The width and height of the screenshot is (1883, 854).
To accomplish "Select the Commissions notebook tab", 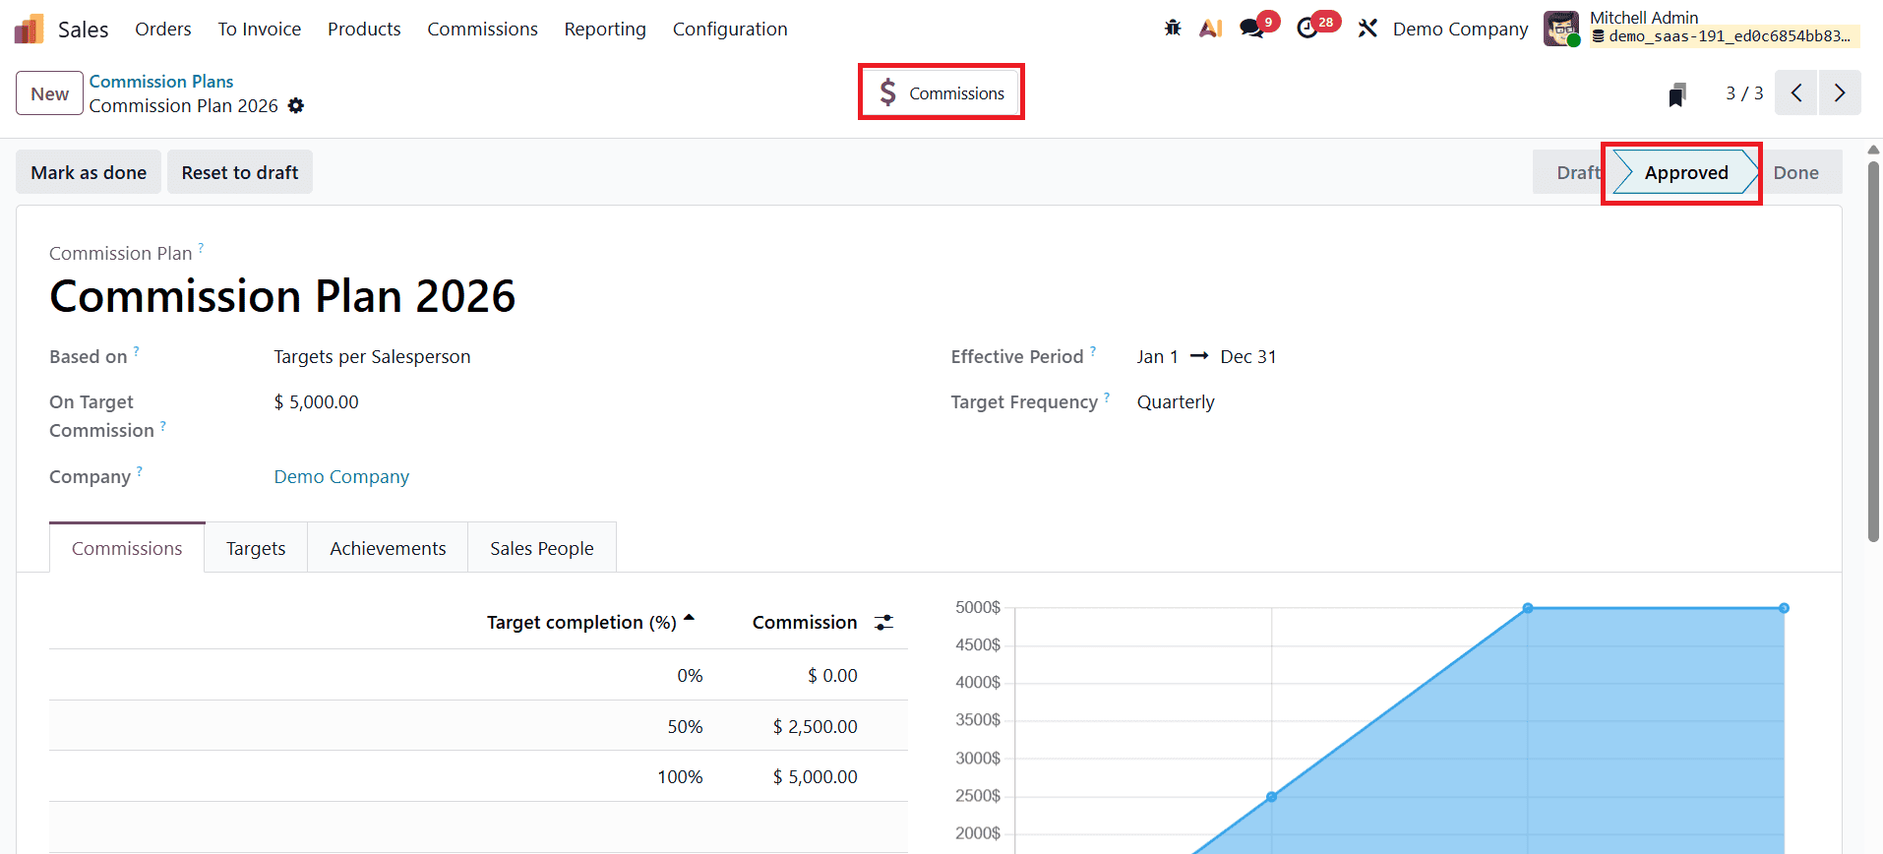I will (x=127, y=548).
